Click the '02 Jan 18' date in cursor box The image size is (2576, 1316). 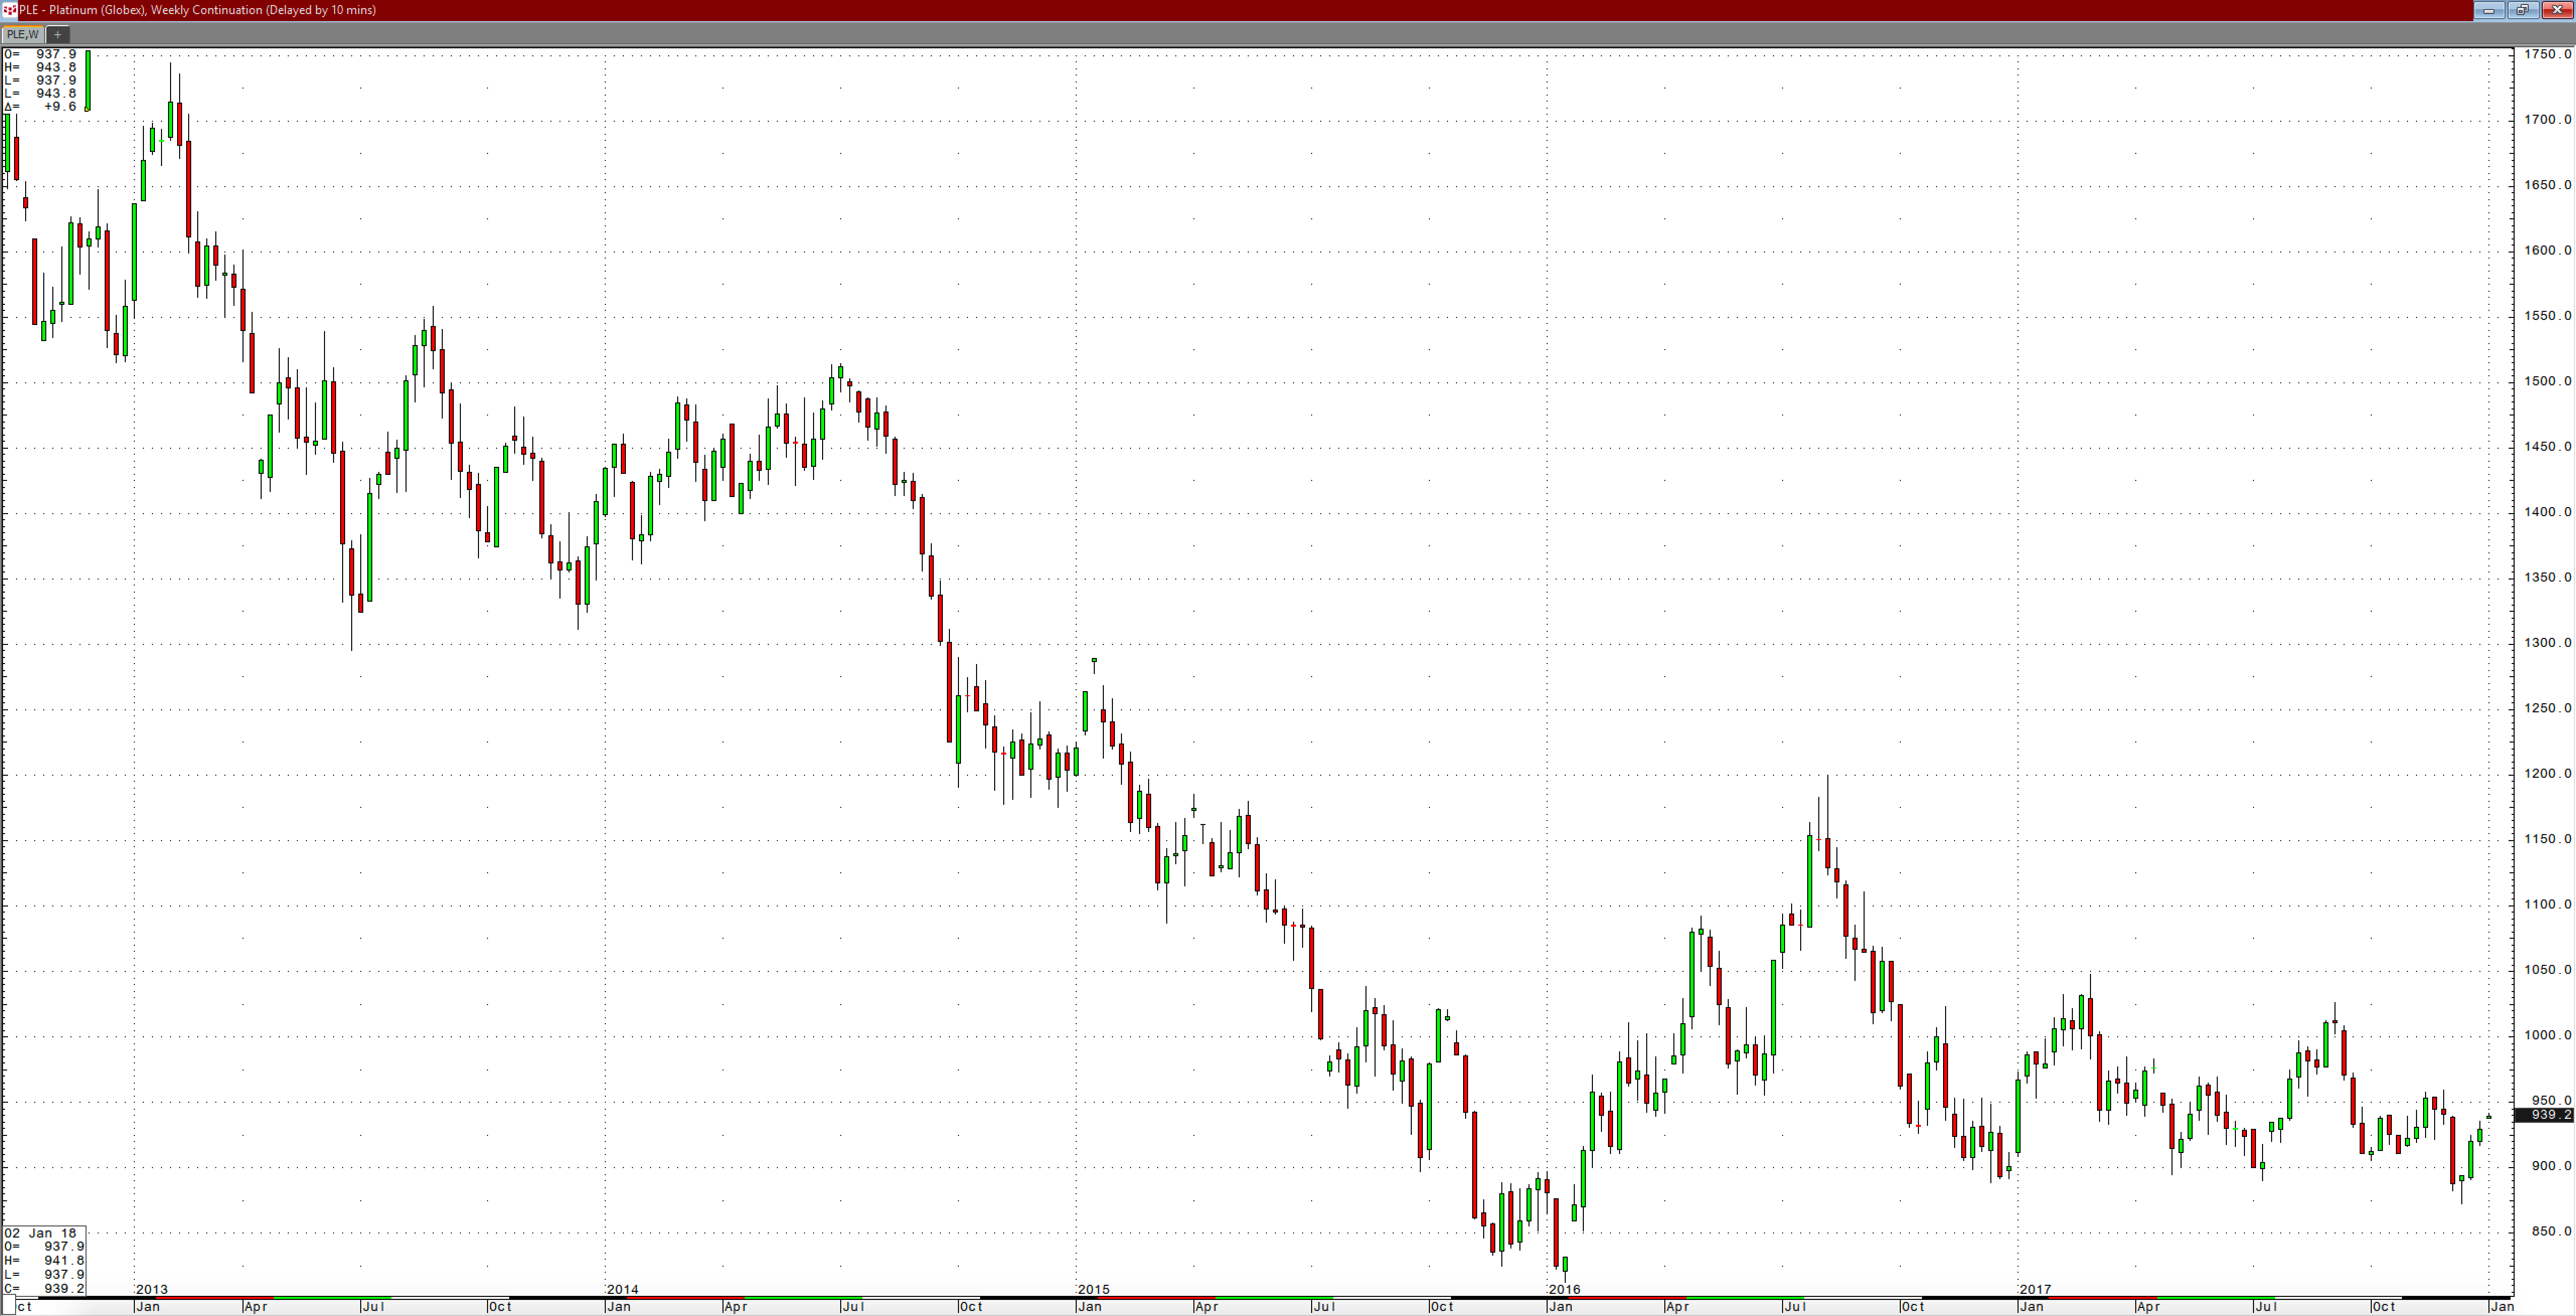point(40,1233)
